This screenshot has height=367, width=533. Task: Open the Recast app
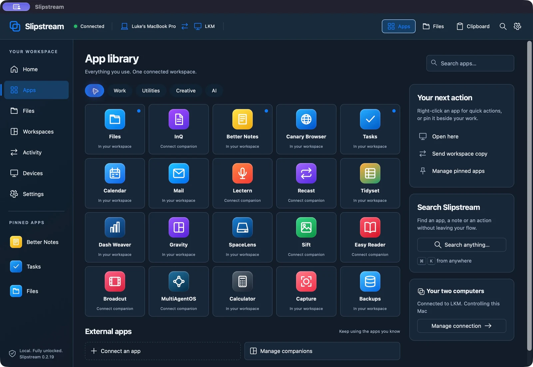306,183
